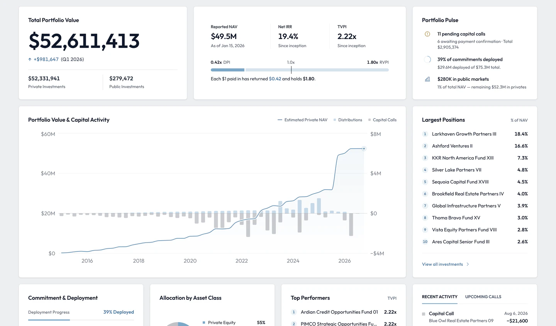Open Sequoia Capital Fund XVIII position

[x=475, y=182]
